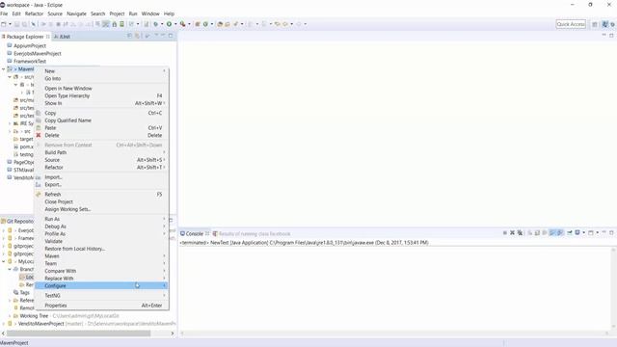Click the New Java Package toolbar icon
Image resolution: width=617 pixels, height=347 pixels.
click(198, 24)
